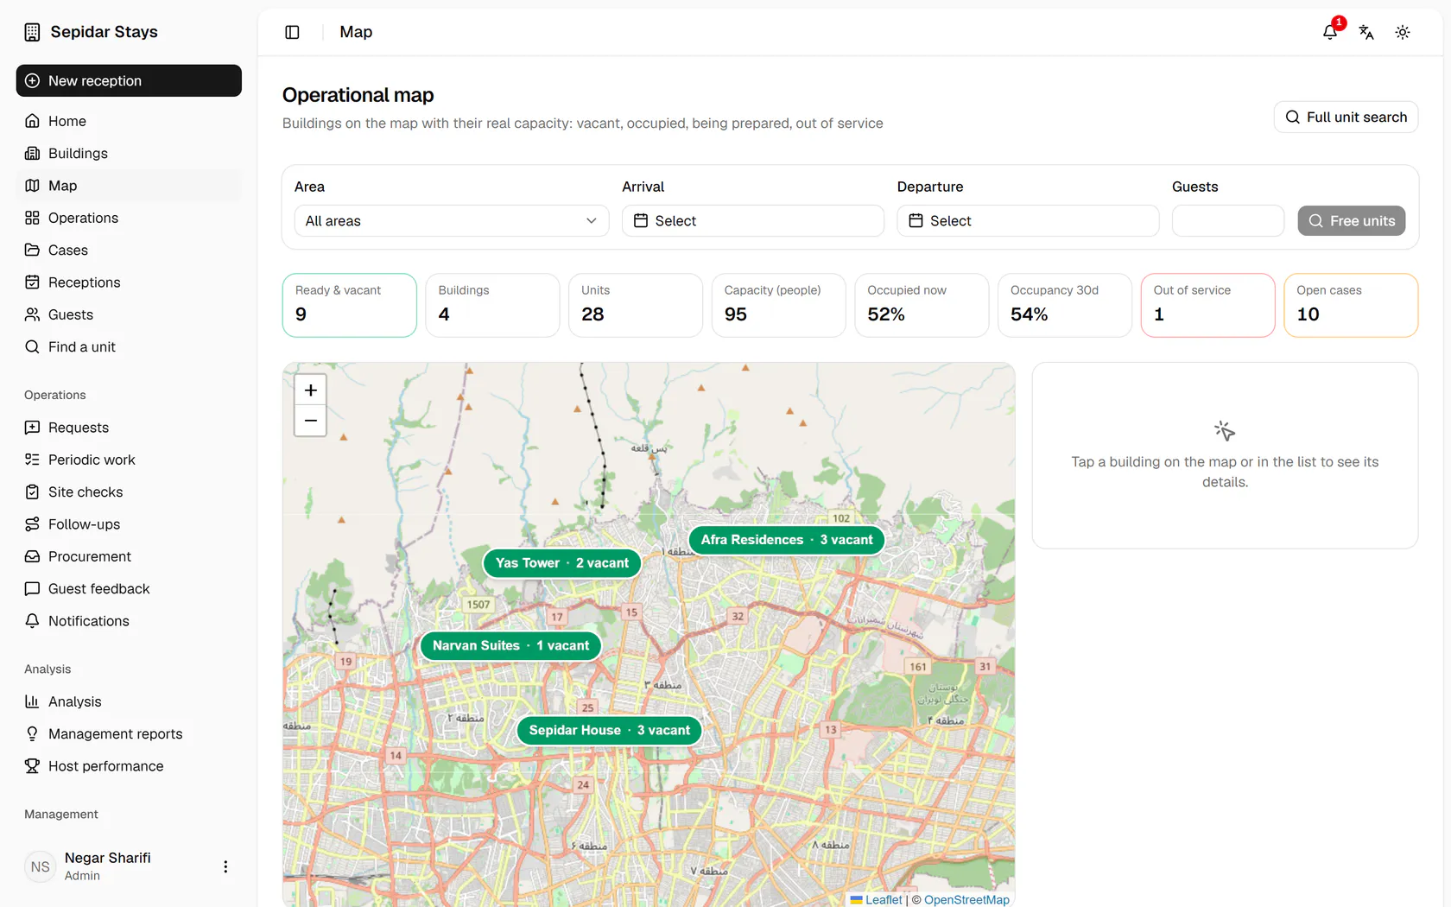The image size is (1451, 907).
Task: Click the Free units button
Action: pyautogui.click(x=1352, y=221)
